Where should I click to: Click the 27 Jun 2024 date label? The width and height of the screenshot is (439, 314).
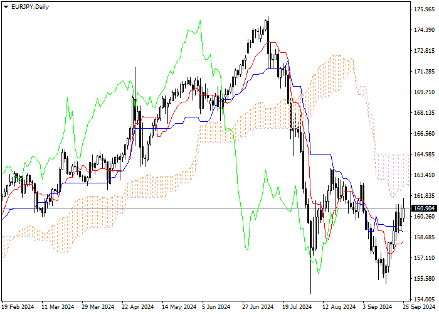coord(258,307)
